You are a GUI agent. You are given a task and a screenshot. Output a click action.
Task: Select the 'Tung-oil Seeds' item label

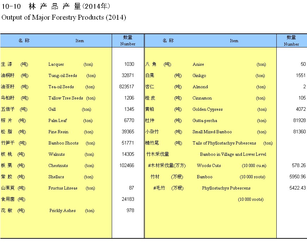tap(63, 76)
